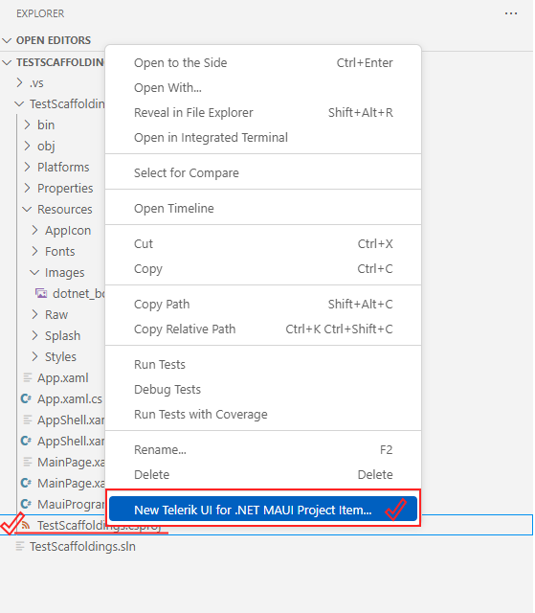The height and width of the screenshot is (613, 535).
Task: Expand the Platforms folder
Action: pos(27,167)
